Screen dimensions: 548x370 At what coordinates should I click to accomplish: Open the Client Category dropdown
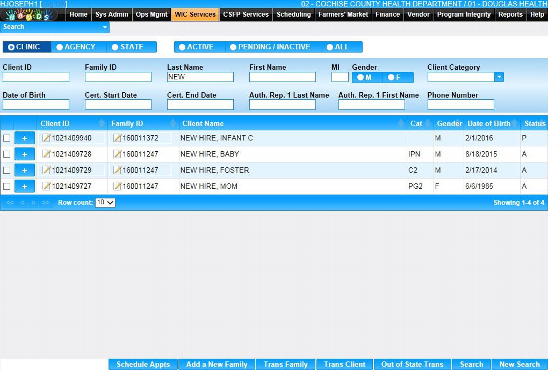point(499,77)
